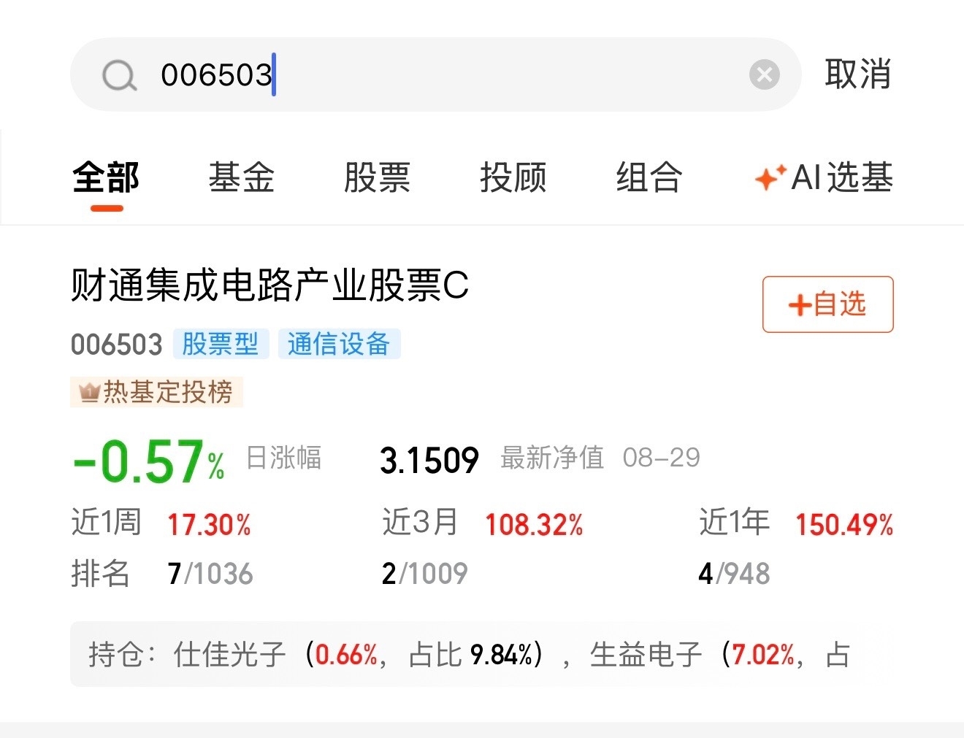
Task: Open fund 财通集成电路产业股票C title
Action: click(x=269, y=285)
